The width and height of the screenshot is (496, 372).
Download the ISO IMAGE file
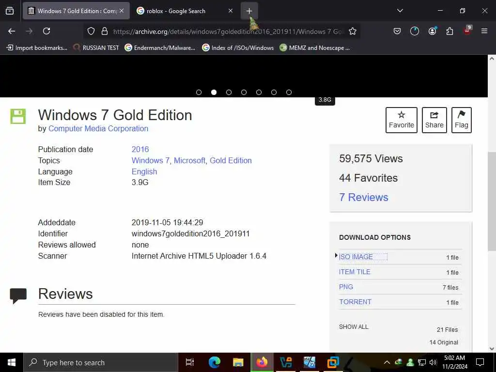click(356, 257)
